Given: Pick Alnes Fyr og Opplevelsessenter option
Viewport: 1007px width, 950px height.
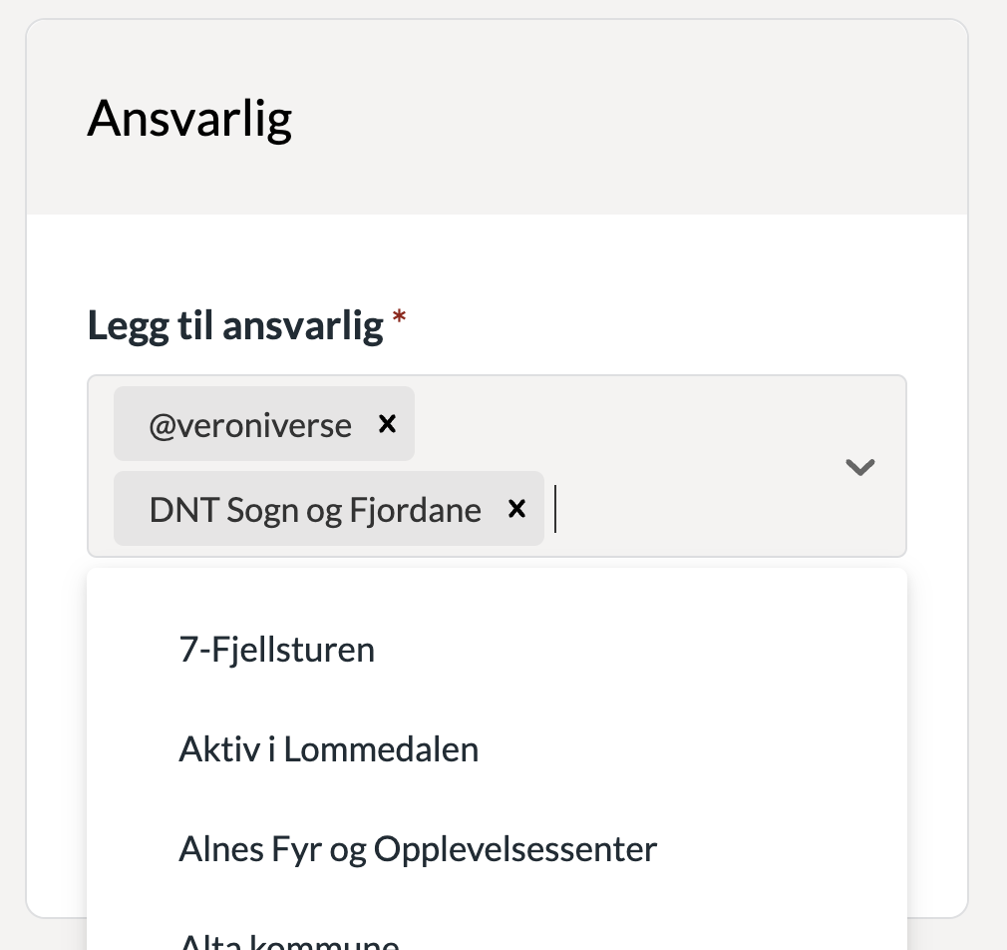Looking at the screenshot, I should tap(418, 849).
